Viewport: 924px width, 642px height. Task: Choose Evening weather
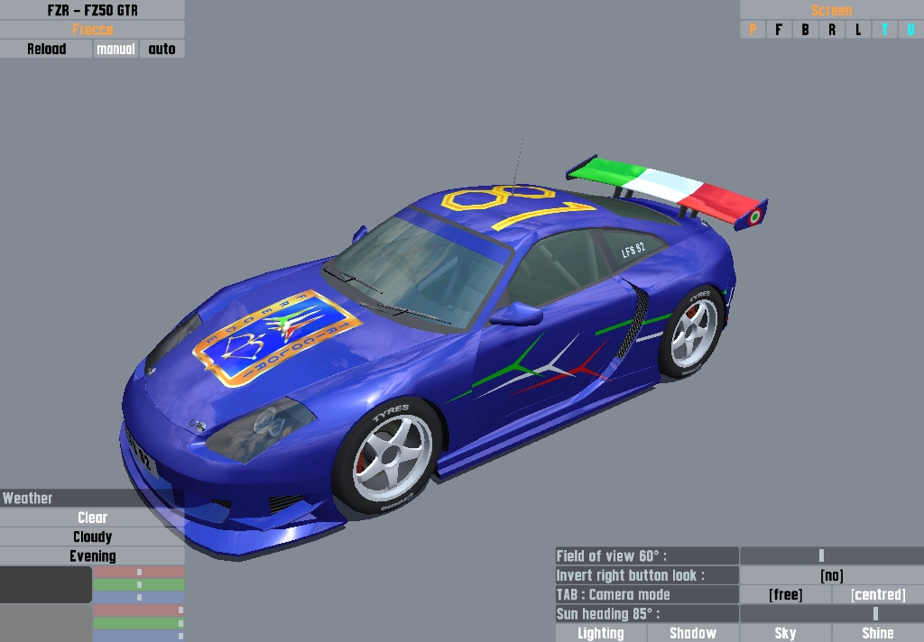pyautogui.click(x=92, y=556)
